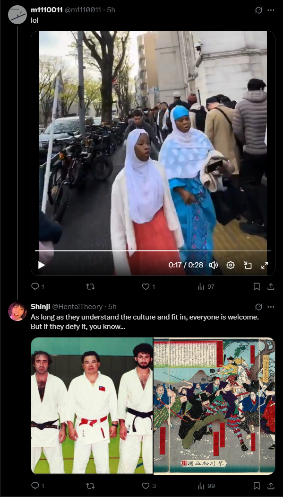View analytics on Shinji's reply
The image size is (283, 497).
click(x=206, y=486)
